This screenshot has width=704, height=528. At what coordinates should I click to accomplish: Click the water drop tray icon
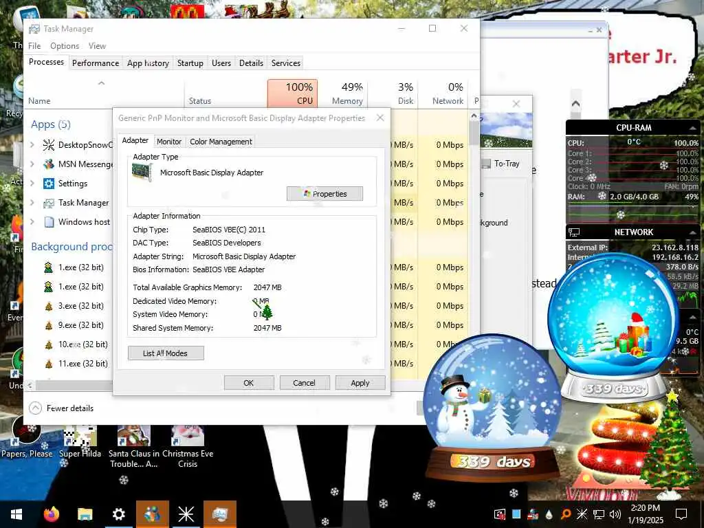click(549, 515)
